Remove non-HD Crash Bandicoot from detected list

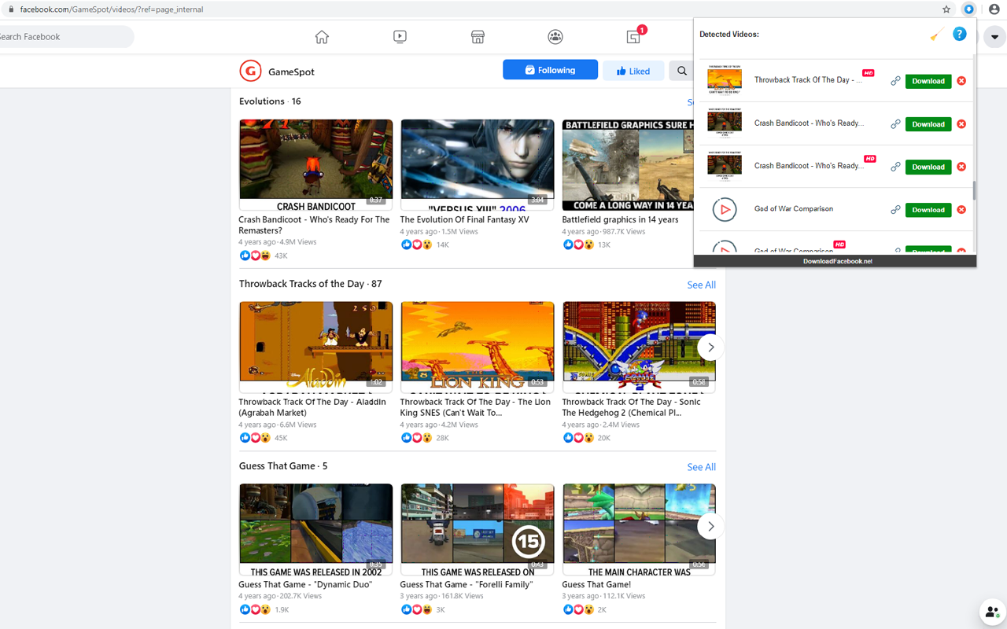click(961, 124)
